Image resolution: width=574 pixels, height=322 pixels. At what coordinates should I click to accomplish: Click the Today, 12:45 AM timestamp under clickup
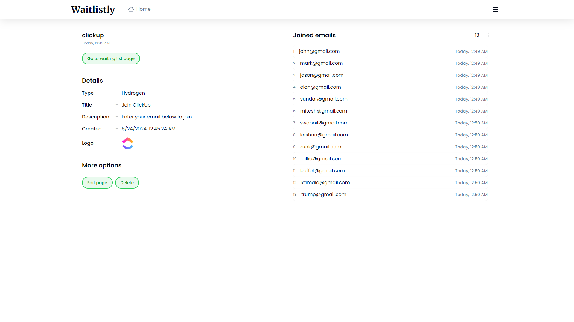pyautogui.click(x=96, y=43)
